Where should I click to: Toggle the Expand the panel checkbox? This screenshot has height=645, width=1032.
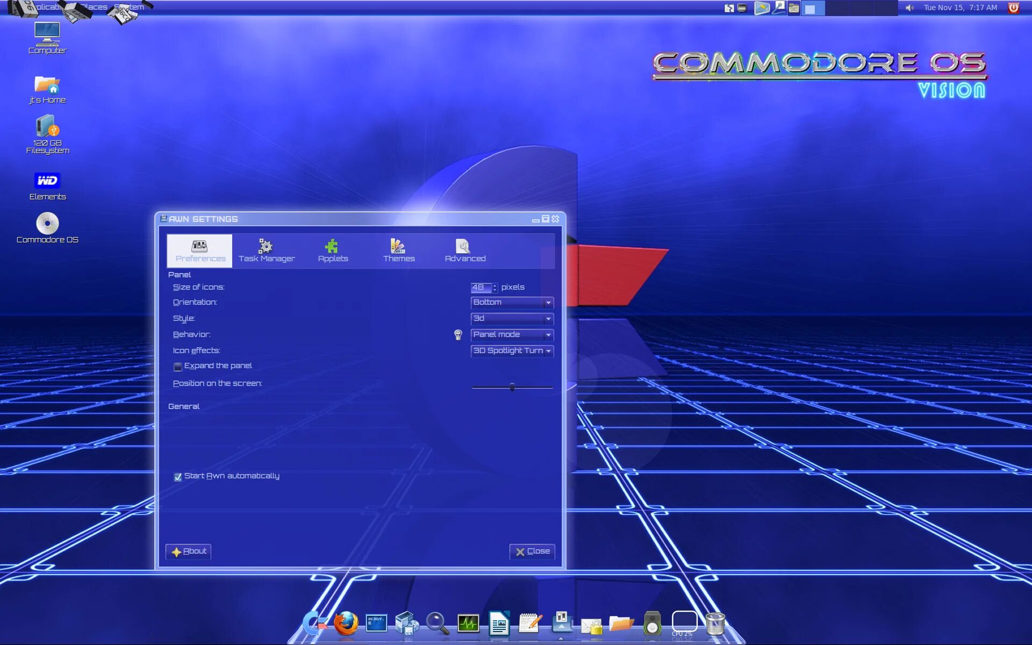177,367
